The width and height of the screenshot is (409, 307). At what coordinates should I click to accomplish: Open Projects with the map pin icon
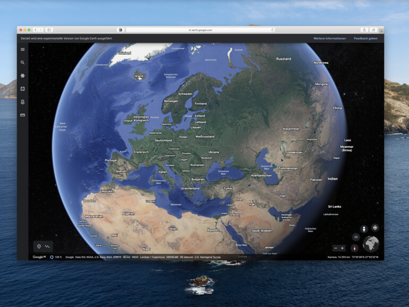pyautogui.click(x=23, y=102)
